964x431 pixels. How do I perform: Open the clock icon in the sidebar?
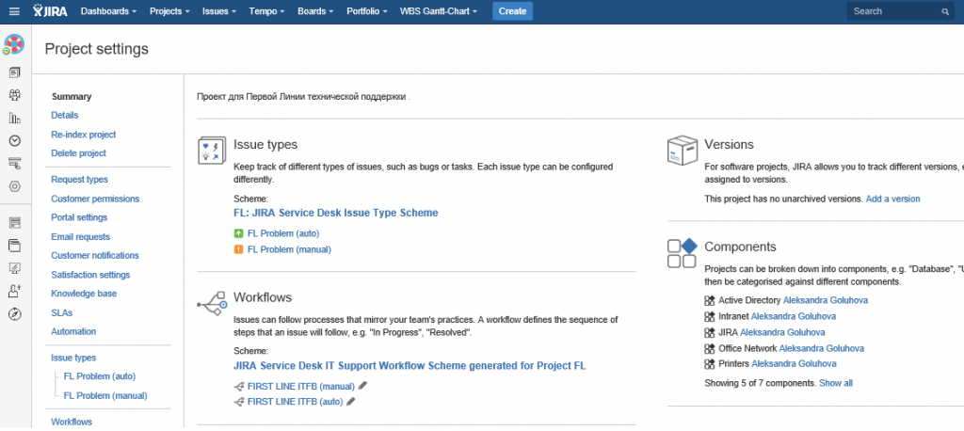pos(15,141)
